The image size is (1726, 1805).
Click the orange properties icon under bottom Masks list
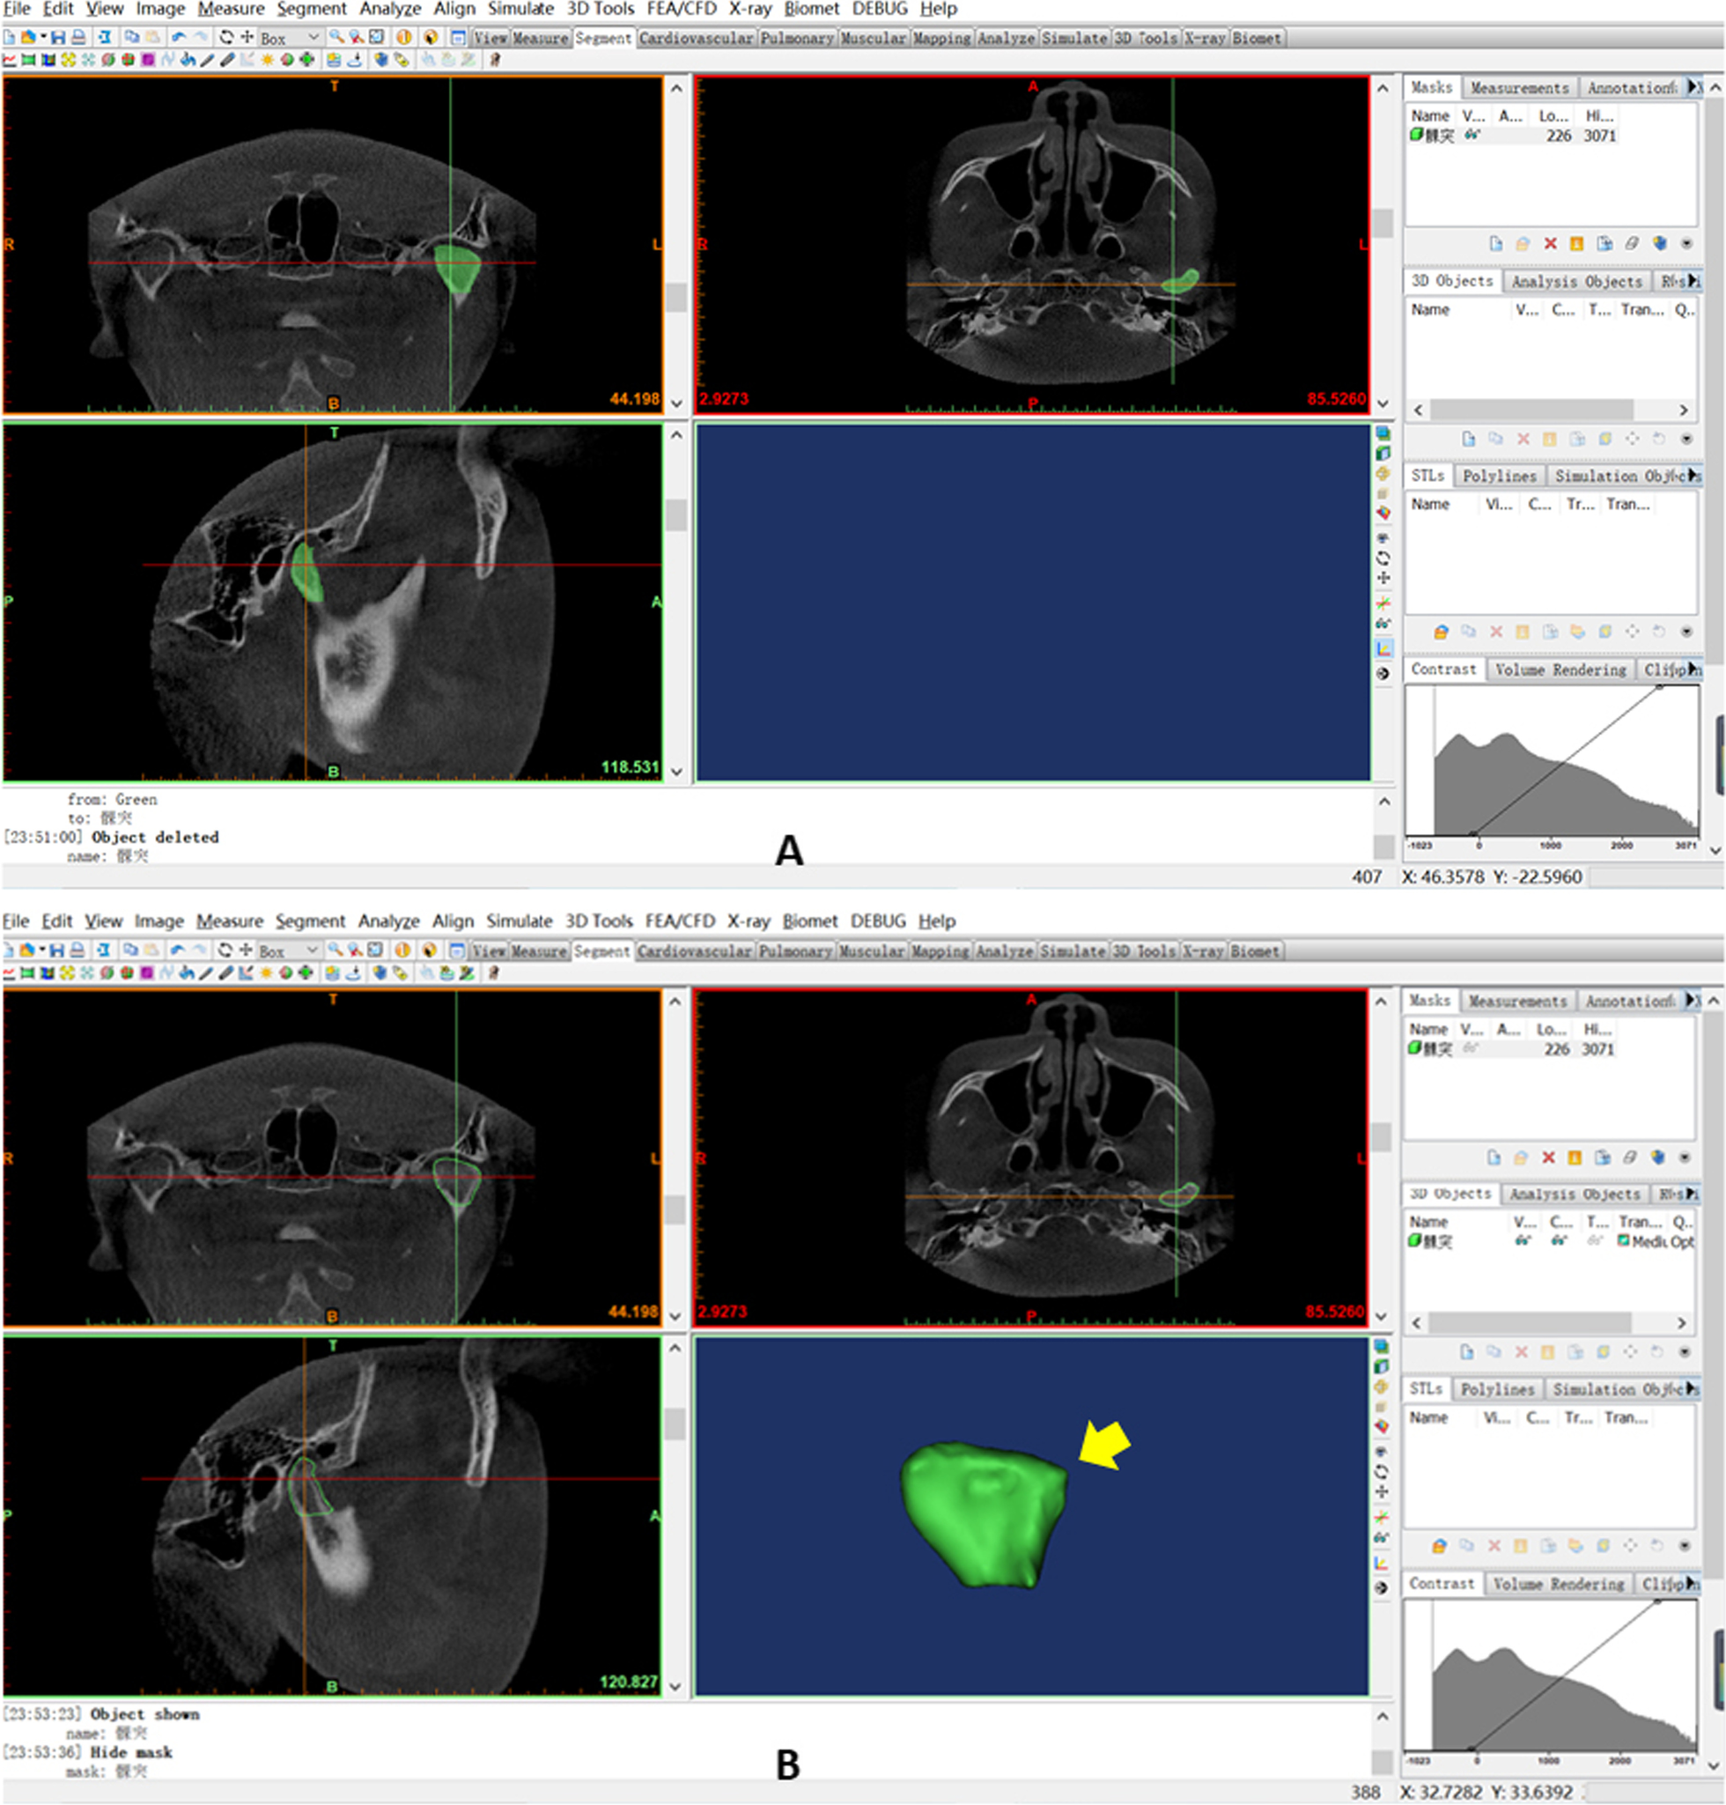tap(1575, 1157)
